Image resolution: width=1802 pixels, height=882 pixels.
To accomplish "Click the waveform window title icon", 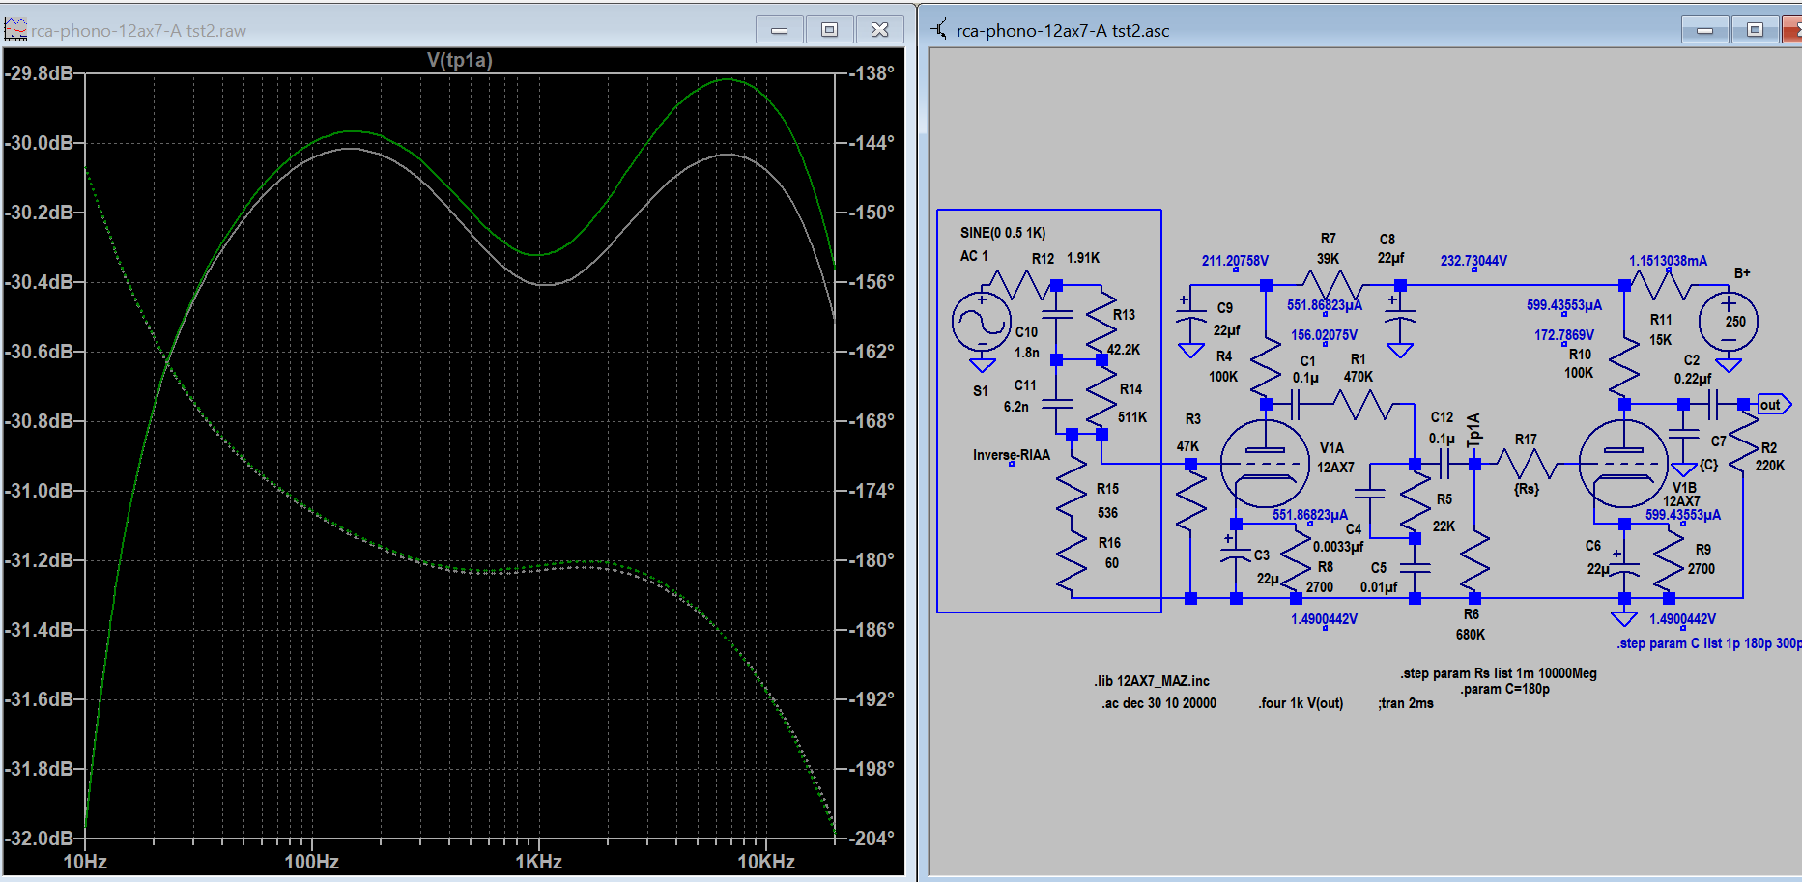I will tap(15, 29).
